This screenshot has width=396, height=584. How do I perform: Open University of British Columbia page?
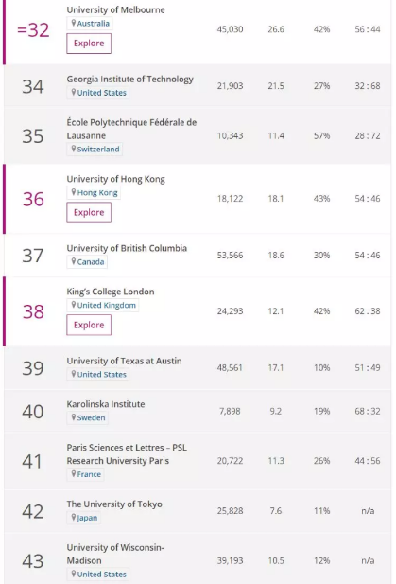(x=127, y=248)
